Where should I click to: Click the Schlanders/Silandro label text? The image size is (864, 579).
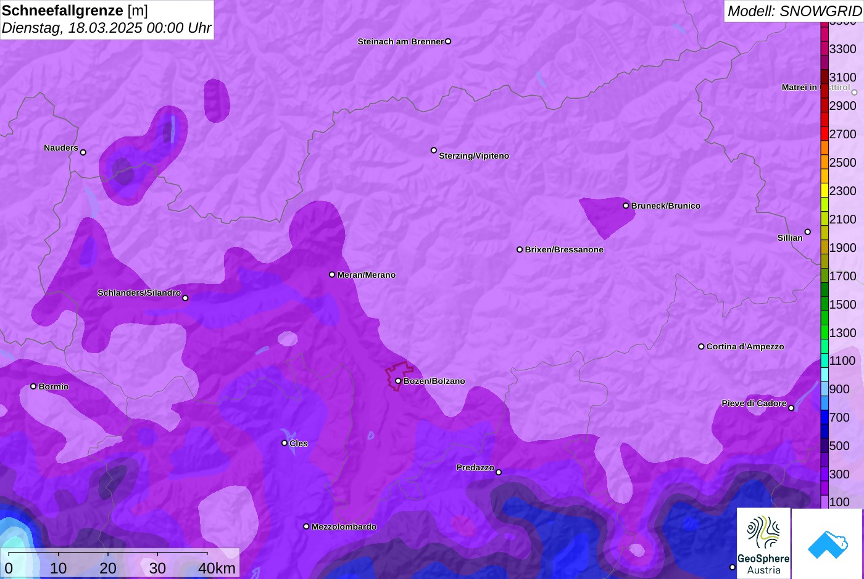pyautogui.click(x=139, y=293)
